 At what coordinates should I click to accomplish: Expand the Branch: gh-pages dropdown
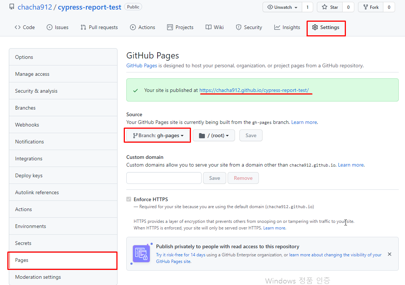(x=158, y=135)
